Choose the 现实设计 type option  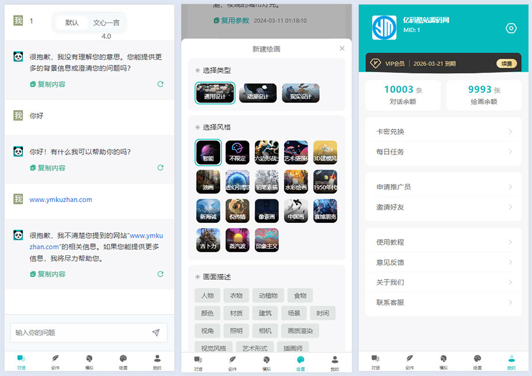(x=300, y=93)
